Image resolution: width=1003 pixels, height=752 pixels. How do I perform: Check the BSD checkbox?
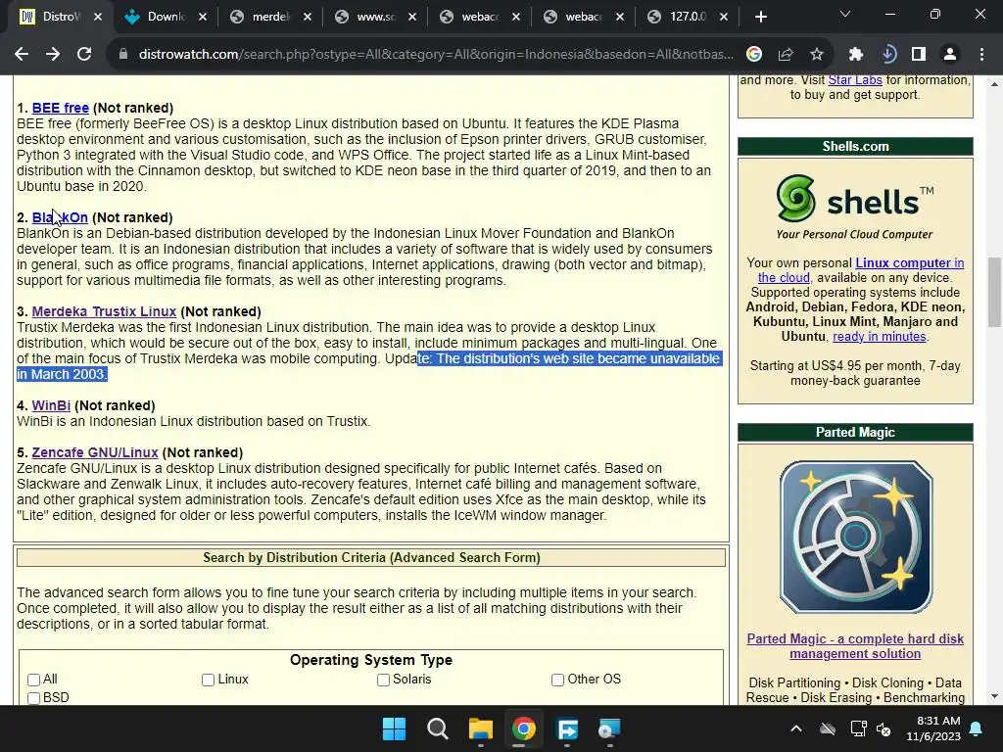pos(34,698)
